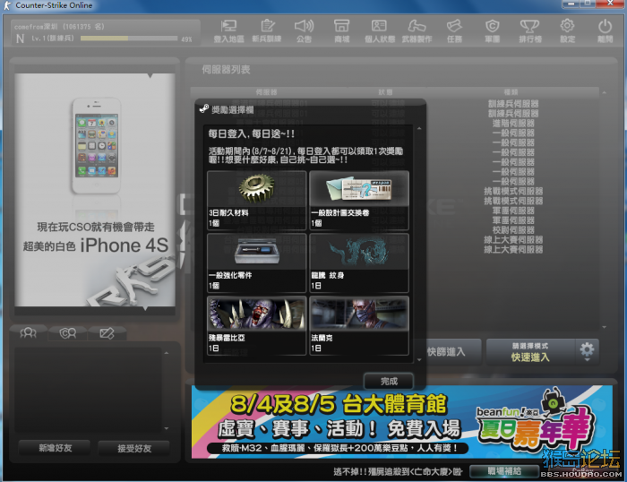627x482 pixels.
Task: Click the scrolling news ticker text
Action: (x=398, y=471)
